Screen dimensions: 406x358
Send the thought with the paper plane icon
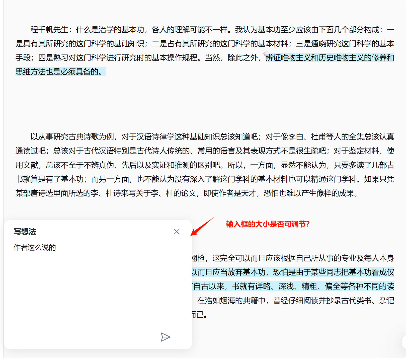point(165,337)
